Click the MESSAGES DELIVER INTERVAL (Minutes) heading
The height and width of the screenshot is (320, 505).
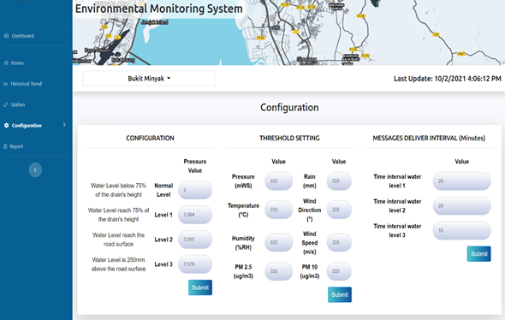(x=429, y=138)
